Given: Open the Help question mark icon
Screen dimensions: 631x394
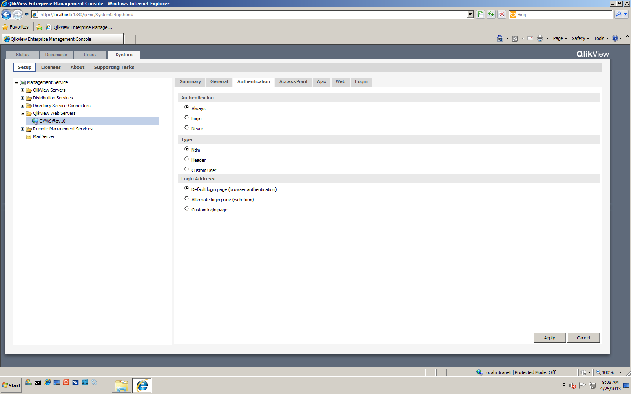Looking at the screenshot, I should [615, 38].
